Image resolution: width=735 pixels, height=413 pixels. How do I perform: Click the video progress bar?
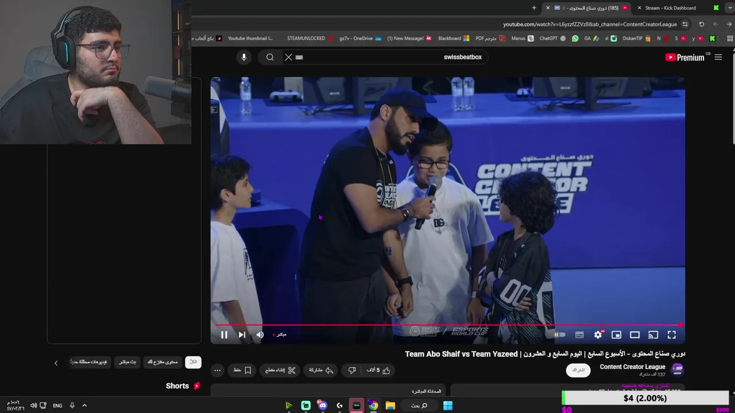[x=448, y=325]
